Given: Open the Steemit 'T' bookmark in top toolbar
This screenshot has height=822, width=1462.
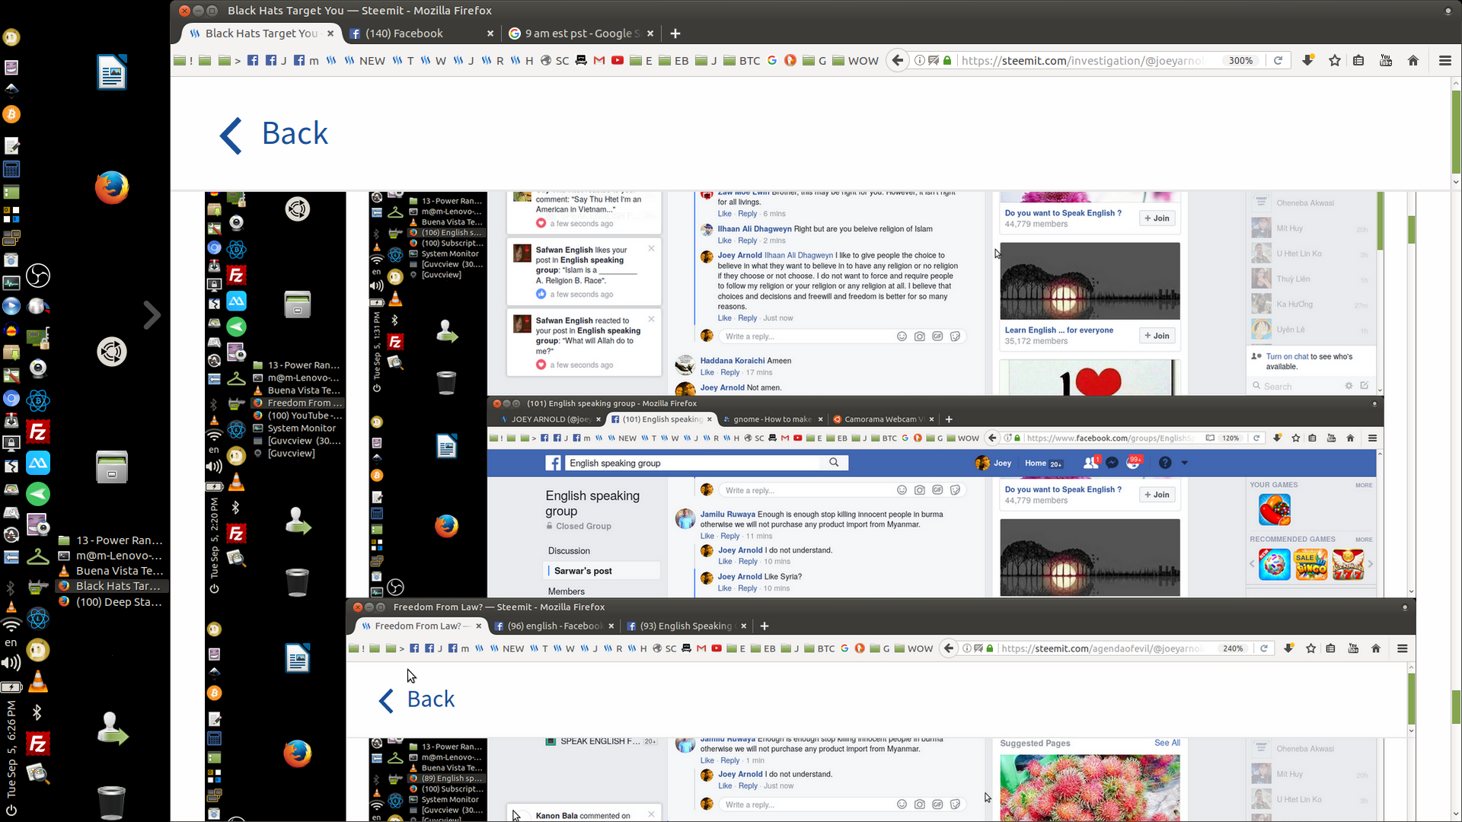Looking at the screenshot, I should pos(403,60).
